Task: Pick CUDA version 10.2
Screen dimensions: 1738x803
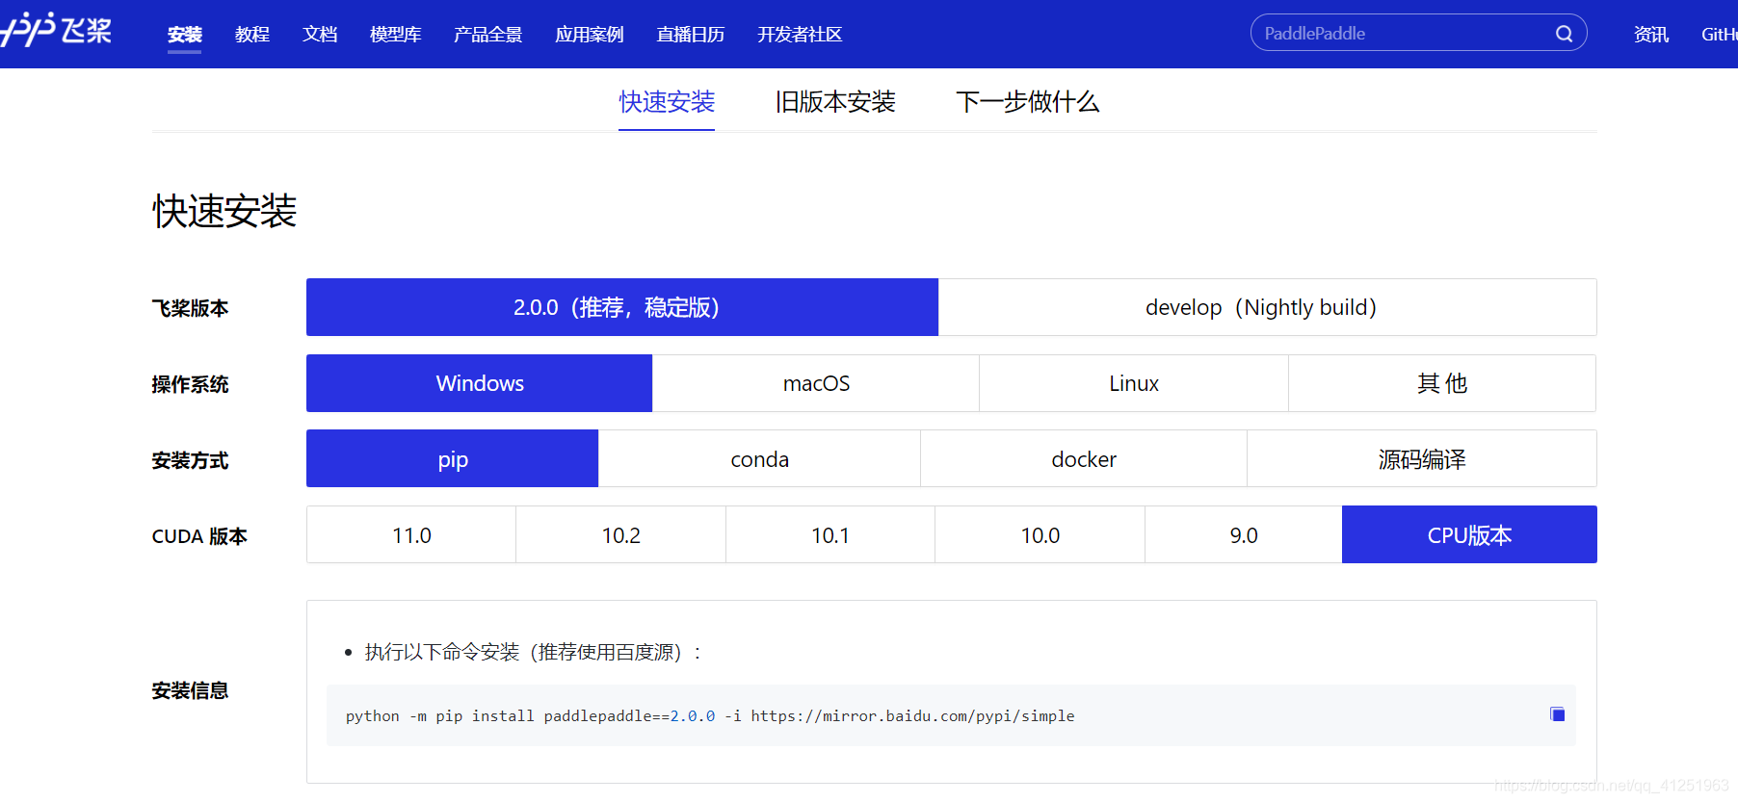Action: (x=621, y=535)
